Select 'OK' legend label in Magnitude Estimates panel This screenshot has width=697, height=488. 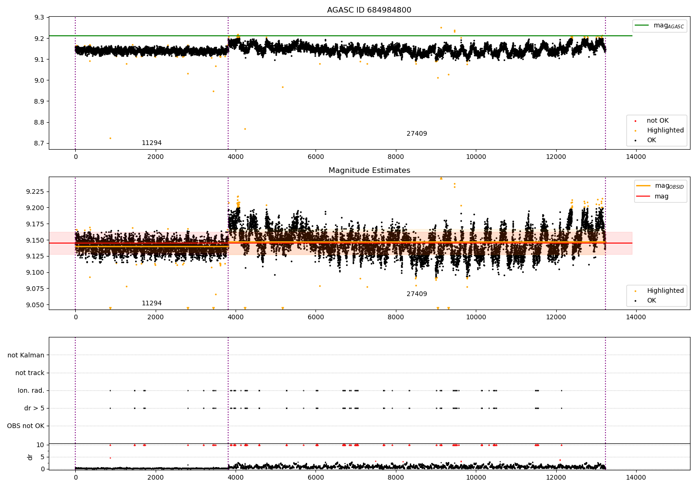pos(651,301)
